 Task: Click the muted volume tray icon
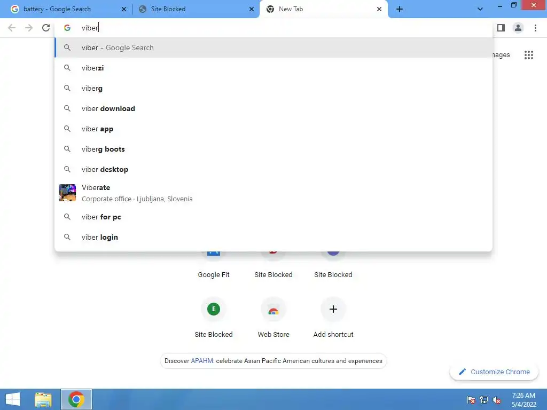(x=497, y=399)
